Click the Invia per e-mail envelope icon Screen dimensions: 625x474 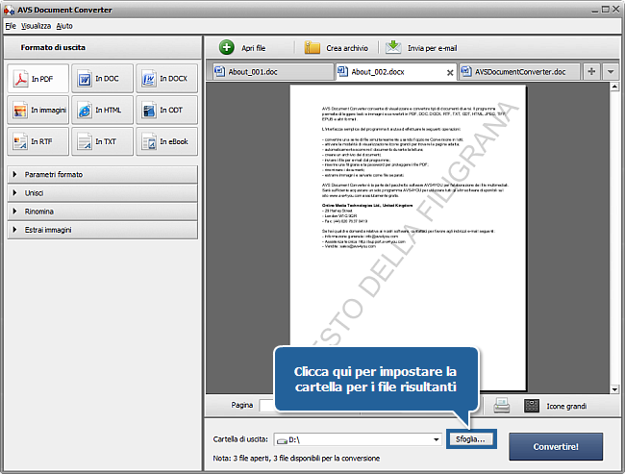point(393,47)
